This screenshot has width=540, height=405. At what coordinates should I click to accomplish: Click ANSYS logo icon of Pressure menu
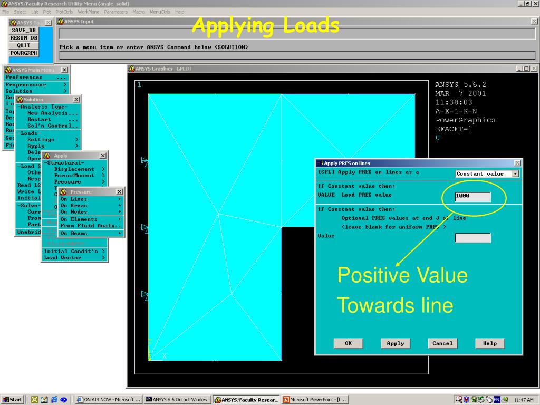click(x=63, y=192)
